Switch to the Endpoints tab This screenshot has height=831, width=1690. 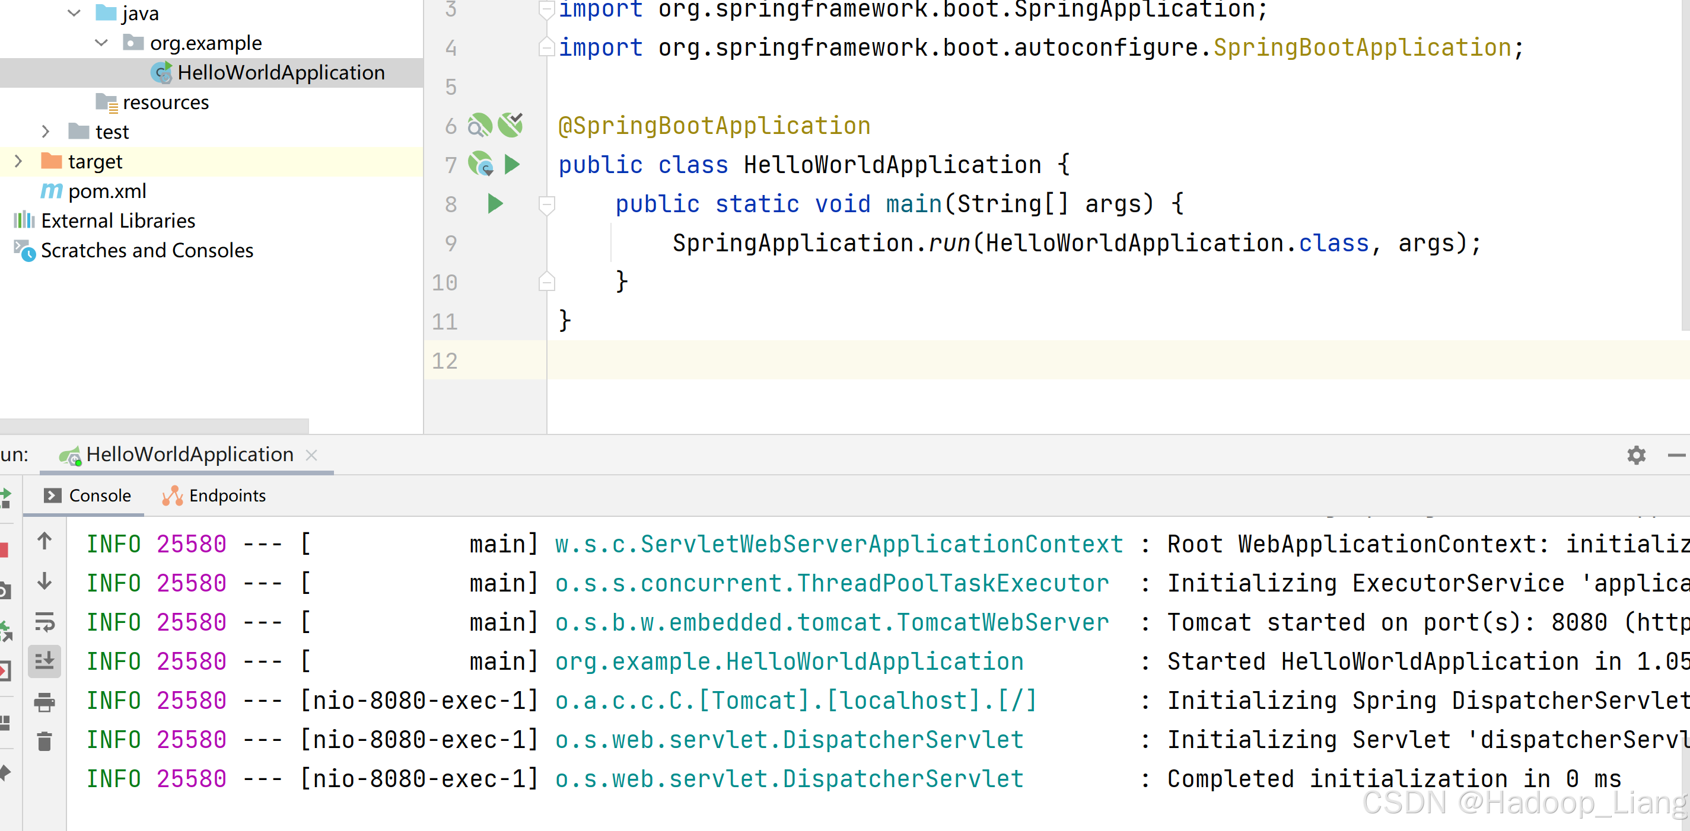[x=214, y=496]
